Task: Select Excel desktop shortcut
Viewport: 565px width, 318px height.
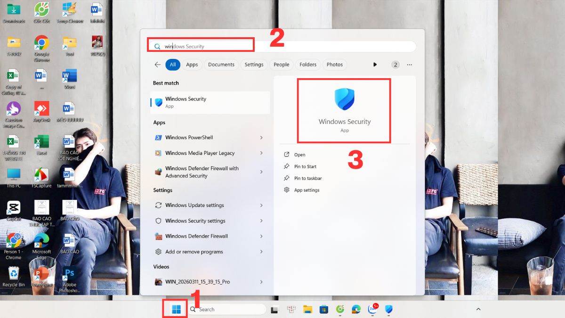Action: 41,145
